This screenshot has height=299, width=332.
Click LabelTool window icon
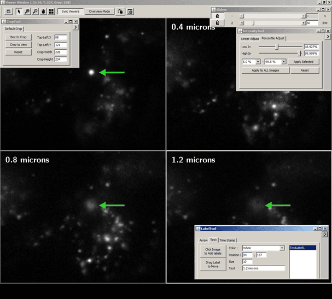(x=198, y=228)
